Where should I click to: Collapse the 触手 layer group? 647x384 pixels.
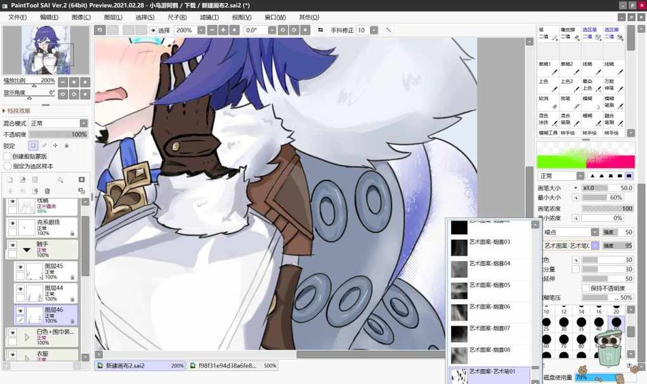pos(27,250)
